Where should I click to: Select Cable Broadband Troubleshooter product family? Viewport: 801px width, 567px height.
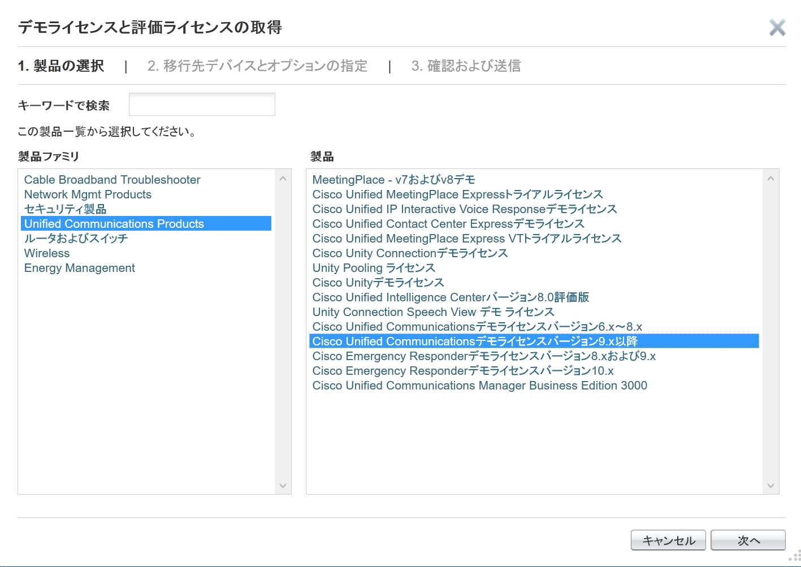112,180
